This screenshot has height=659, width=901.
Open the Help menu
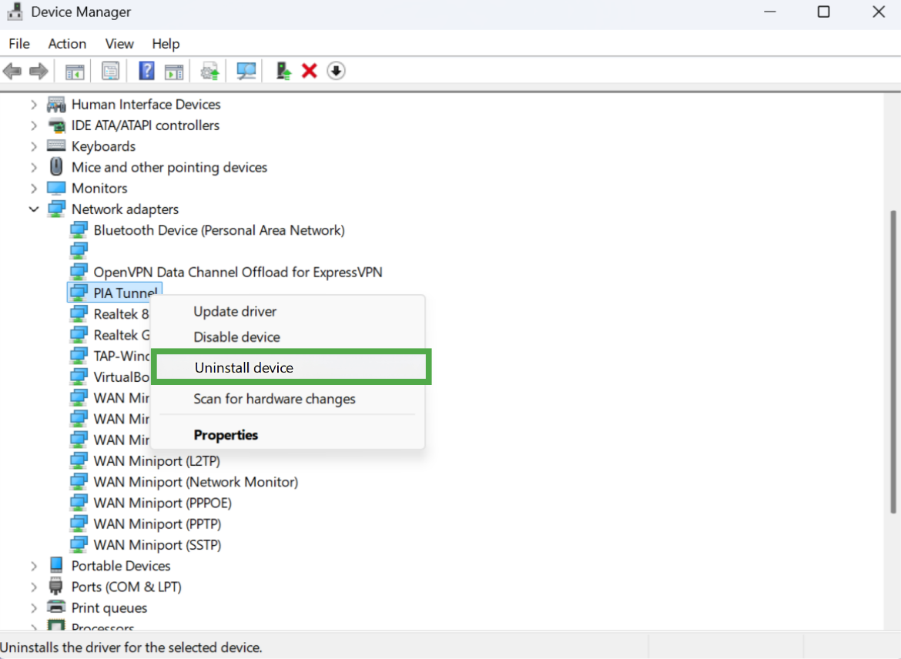(166, 44)
